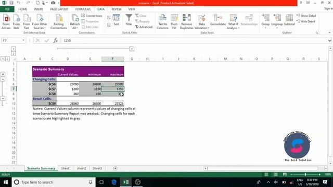Click the zoom slider handle
Viewport: 333px width, 187px height.
coord(305,175)
